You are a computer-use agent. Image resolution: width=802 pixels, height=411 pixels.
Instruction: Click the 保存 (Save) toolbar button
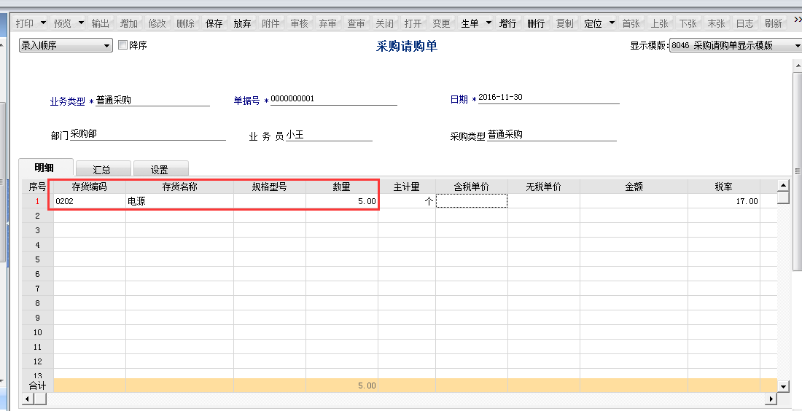tap(214, 23)
